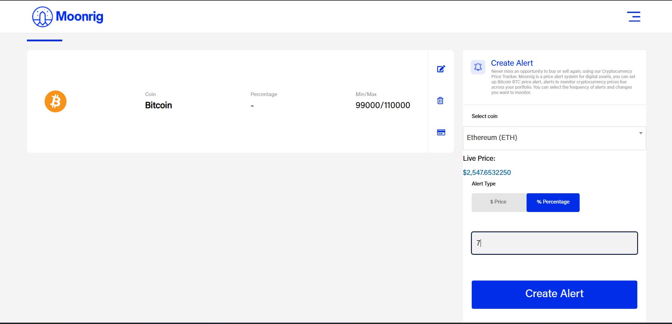Image resolution: width=672 pixels, height=324 pixels.
Task: Click the Bitcoin coin name
Action: click(159, 105)
